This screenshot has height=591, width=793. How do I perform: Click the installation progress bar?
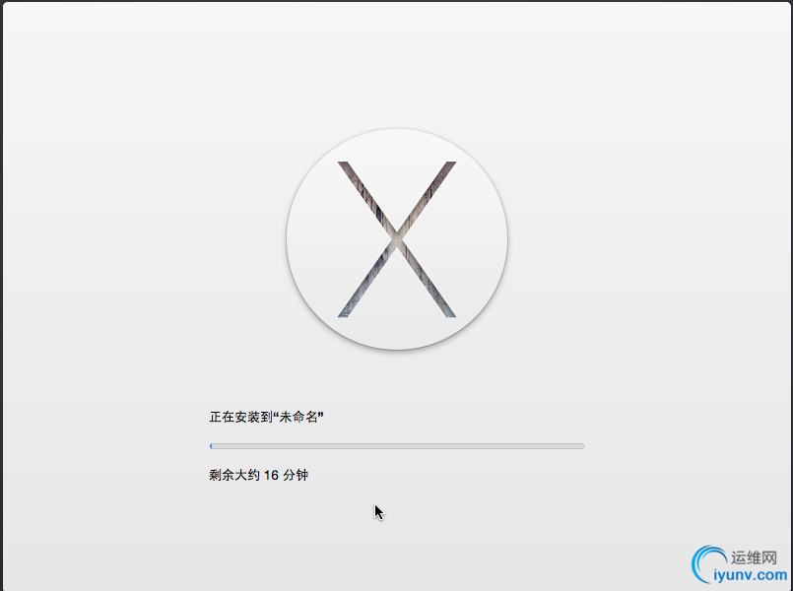point(397,446)
